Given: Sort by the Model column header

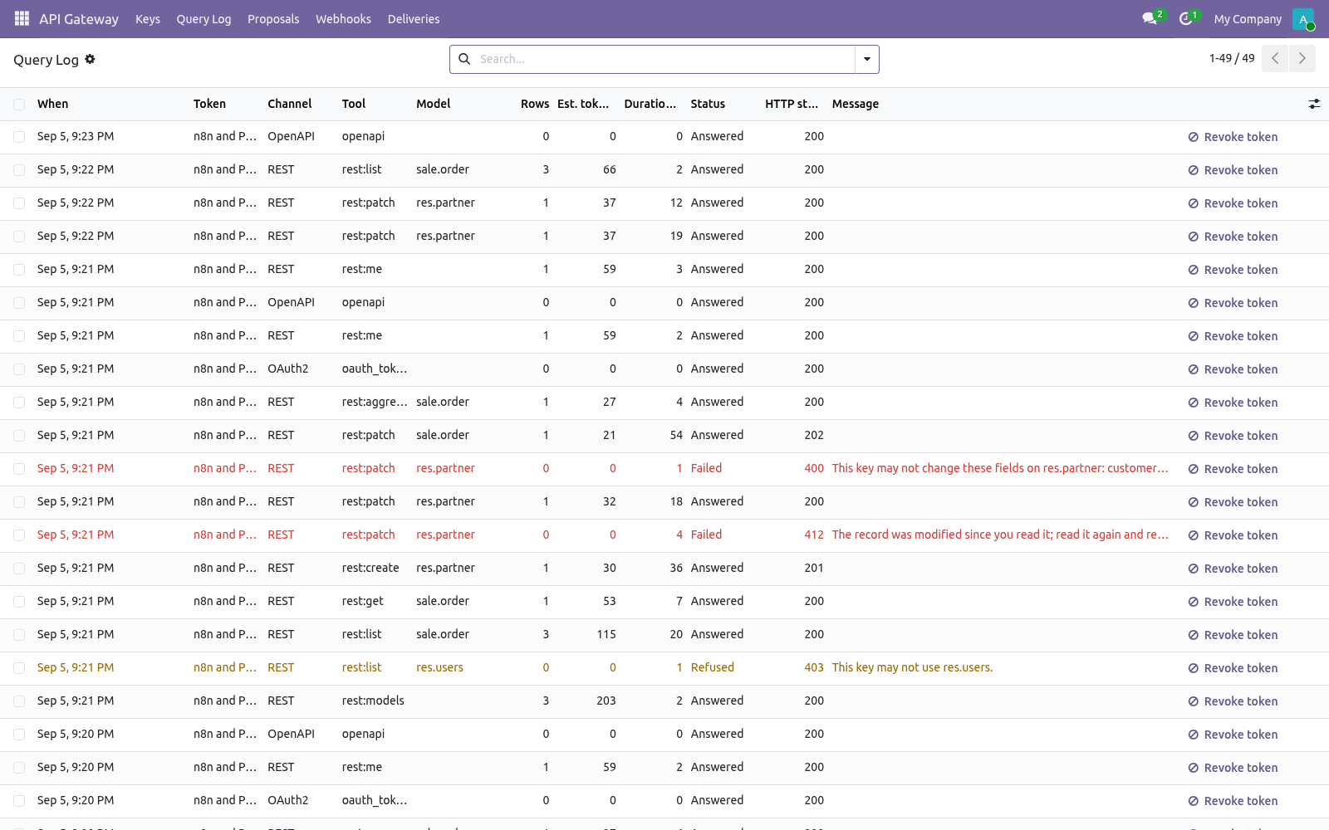Looking at the screenshot, I should (434, 104).
